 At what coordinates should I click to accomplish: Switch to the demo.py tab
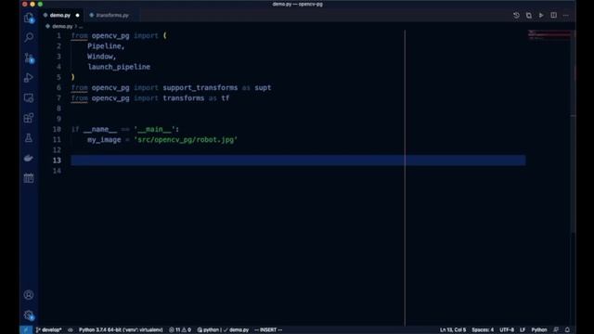pos(59,15)
